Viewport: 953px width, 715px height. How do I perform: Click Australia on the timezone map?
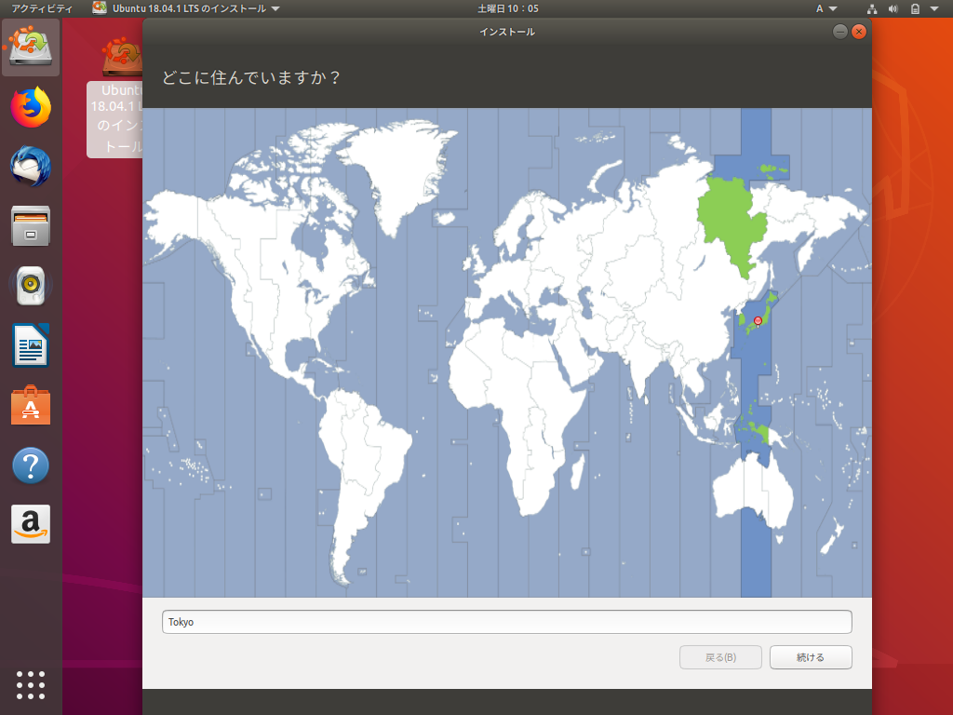tap(752, 492)
